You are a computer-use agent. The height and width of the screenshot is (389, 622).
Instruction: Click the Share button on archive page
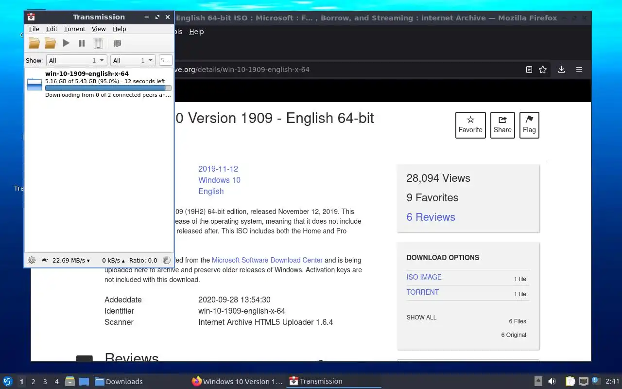click(502, 125)
